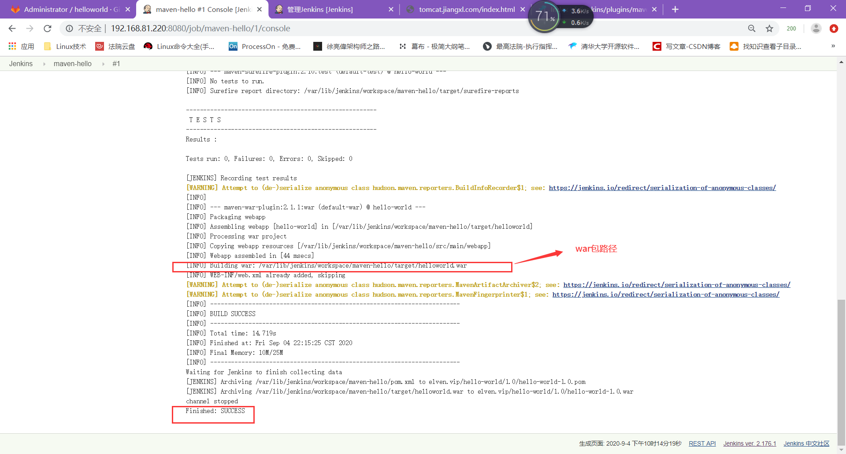This screenshot has height=454, width=846.
Task: Close the Administrator / helloworld tab
Action: click(x=128, y=9)
